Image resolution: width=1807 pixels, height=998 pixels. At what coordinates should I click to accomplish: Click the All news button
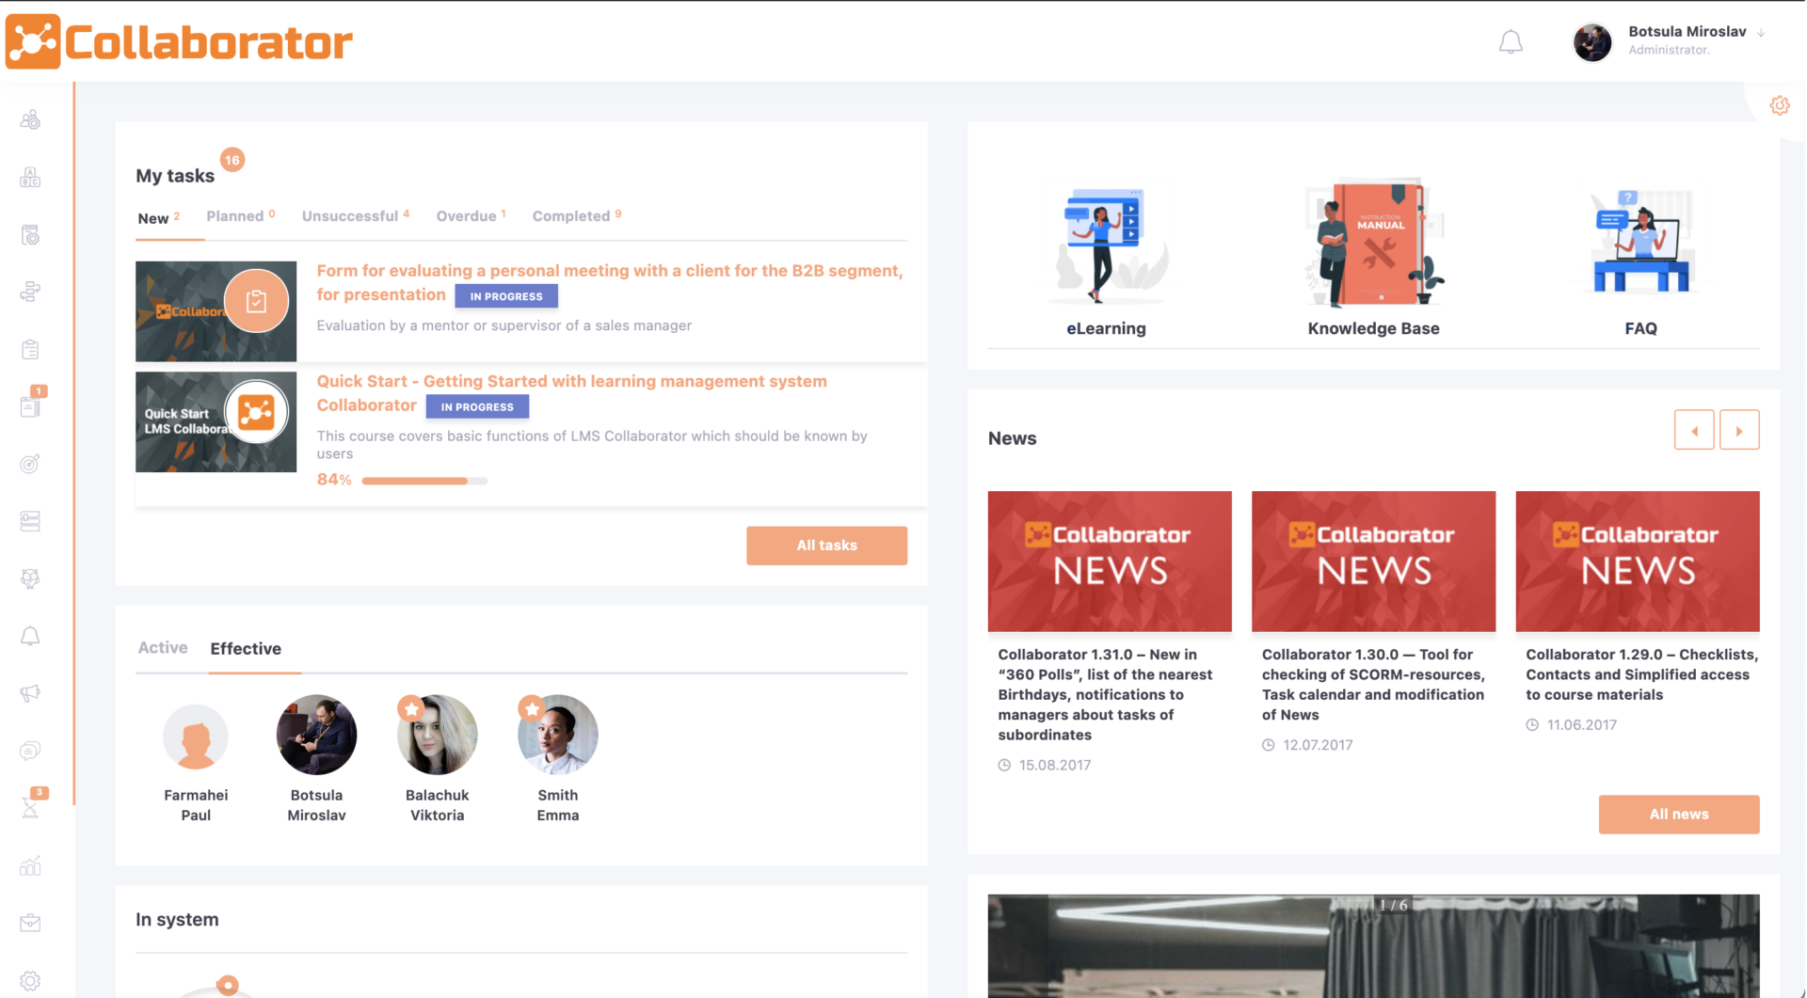tap(1678, 815)
